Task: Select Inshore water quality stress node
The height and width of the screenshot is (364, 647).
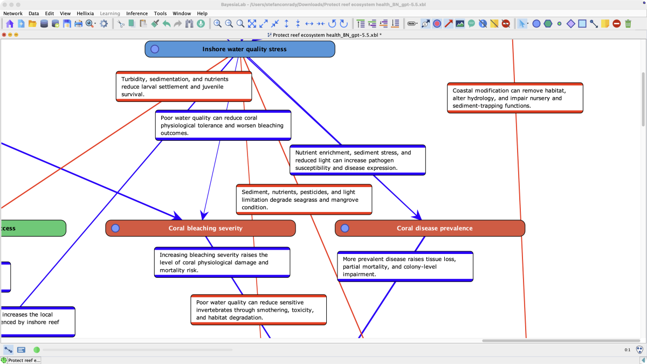Action: click(x=240, y=49)
